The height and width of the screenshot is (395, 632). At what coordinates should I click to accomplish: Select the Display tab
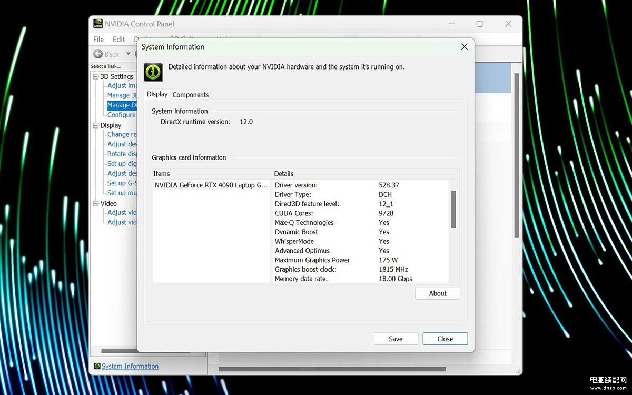pos(157,94)
